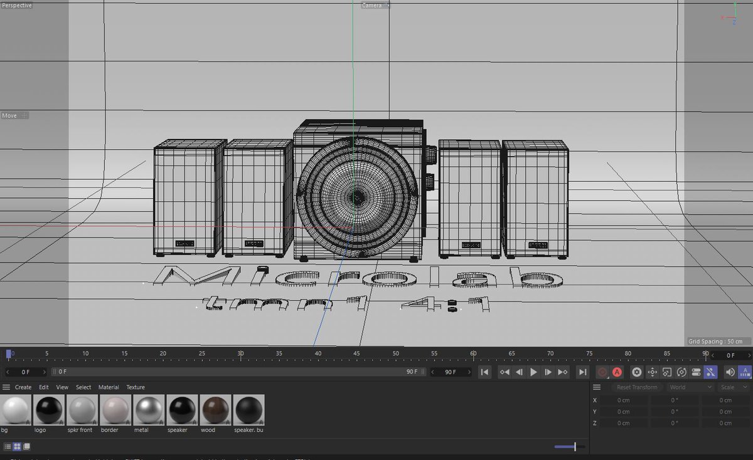Toggle the highlighted all-frames playback icon
This screenshot has width=753, height=460.
click(745, 372)
